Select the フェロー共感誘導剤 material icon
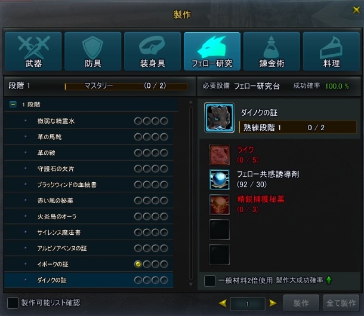 coord(220,180)
